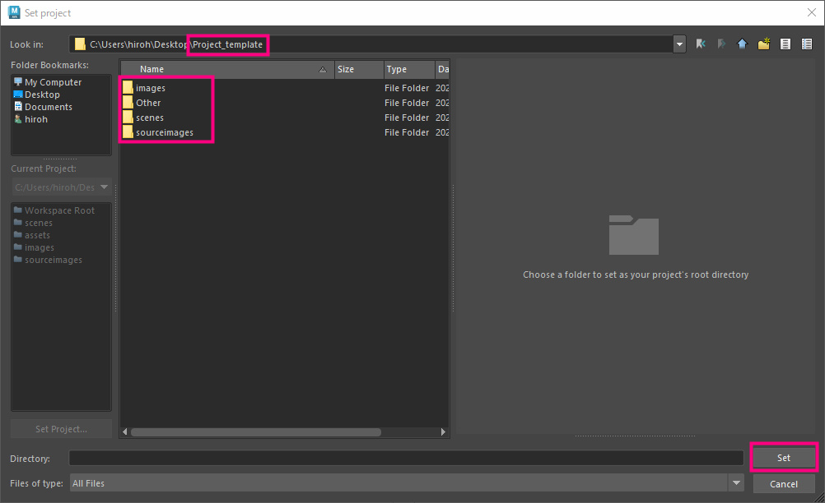The image size is (825, 503).
Task: Click the forward navigation arrow icon
Action: click(721, 44)
